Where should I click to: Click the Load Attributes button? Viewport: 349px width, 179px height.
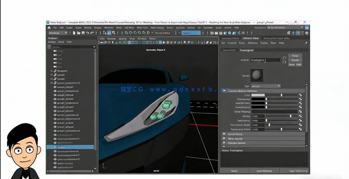coord(264,171)
